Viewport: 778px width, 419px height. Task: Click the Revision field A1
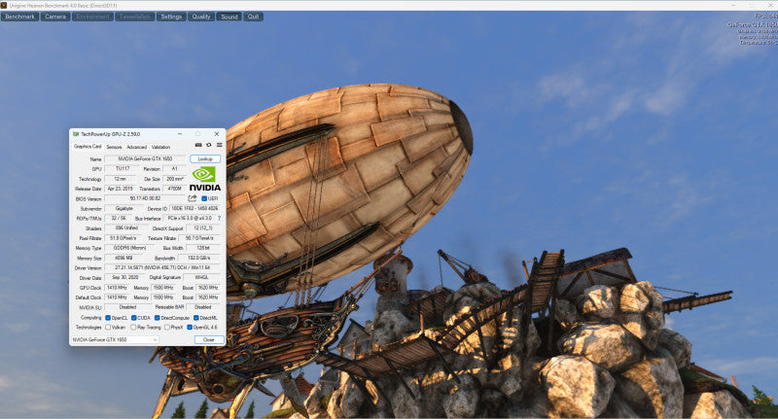pos(175,168)
